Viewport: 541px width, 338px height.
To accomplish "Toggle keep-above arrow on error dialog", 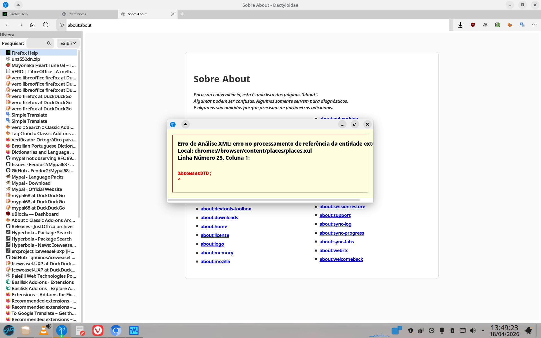I will click(x=185, y=124).
